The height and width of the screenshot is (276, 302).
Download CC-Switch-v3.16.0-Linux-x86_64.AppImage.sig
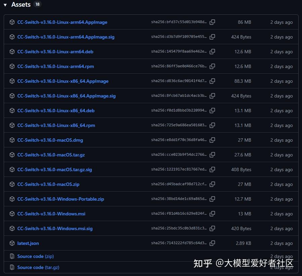(x=67, y=96)
